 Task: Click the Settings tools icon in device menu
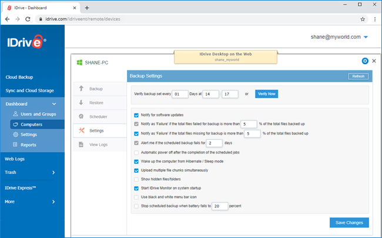(81, 130)
